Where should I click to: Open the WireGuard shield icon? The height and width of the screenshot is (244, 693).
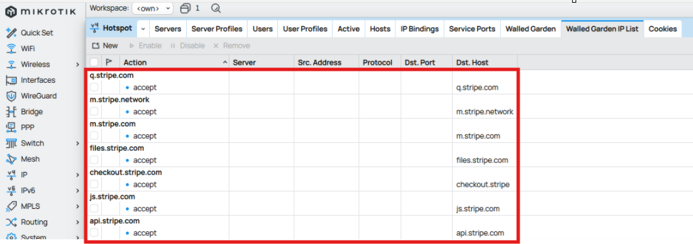pyautogui.click(x=11, y=96)
